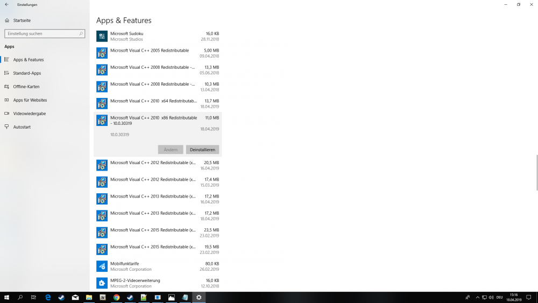
Task: Select Visual C++ 2013 row dated 18.04.2019
Action: tap(158, 216)
